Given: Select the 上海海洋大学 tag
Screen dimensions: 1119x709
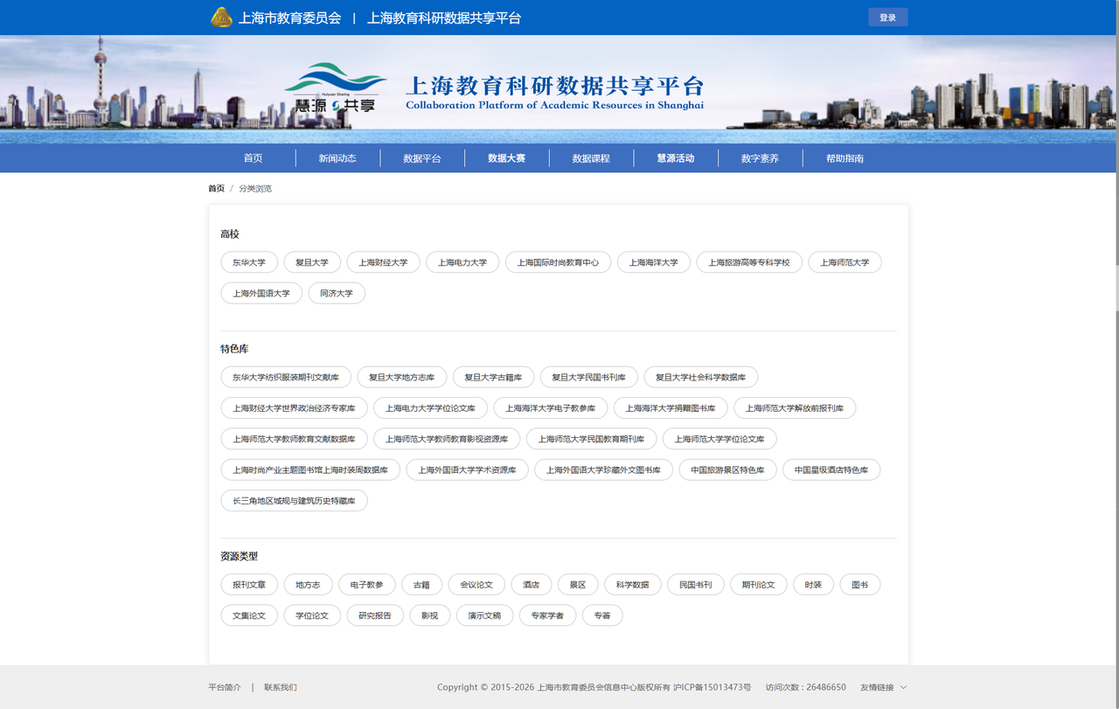Looking at the screenshot, I should click(x=654, y=262).
